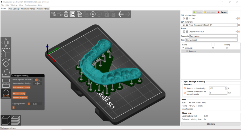Click the Delete selected toolbar icon

pos(60,14)
